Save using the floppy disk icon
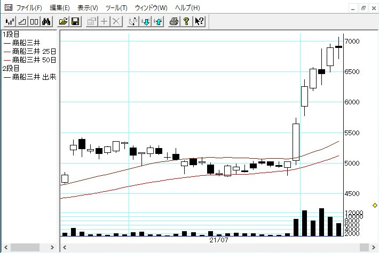Image resolution: width=379 pixels, height=253 pixels. click(x=75, y=21)
